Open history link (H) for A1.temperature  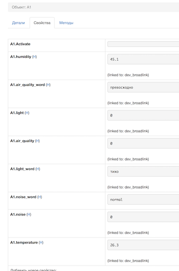coord(41,243)
